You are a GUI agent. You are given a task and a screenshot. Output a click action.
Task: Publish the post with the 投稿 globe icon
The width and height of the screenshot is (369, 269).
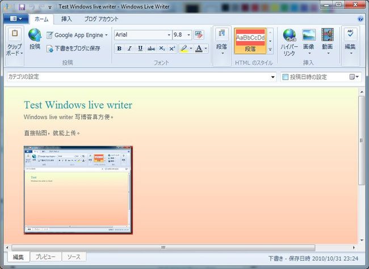(35, 39)
